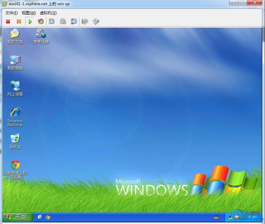This screenshot has height=224, width=265.
Task: Click the network warning tray icon
Action: click(x=231, y=217)
